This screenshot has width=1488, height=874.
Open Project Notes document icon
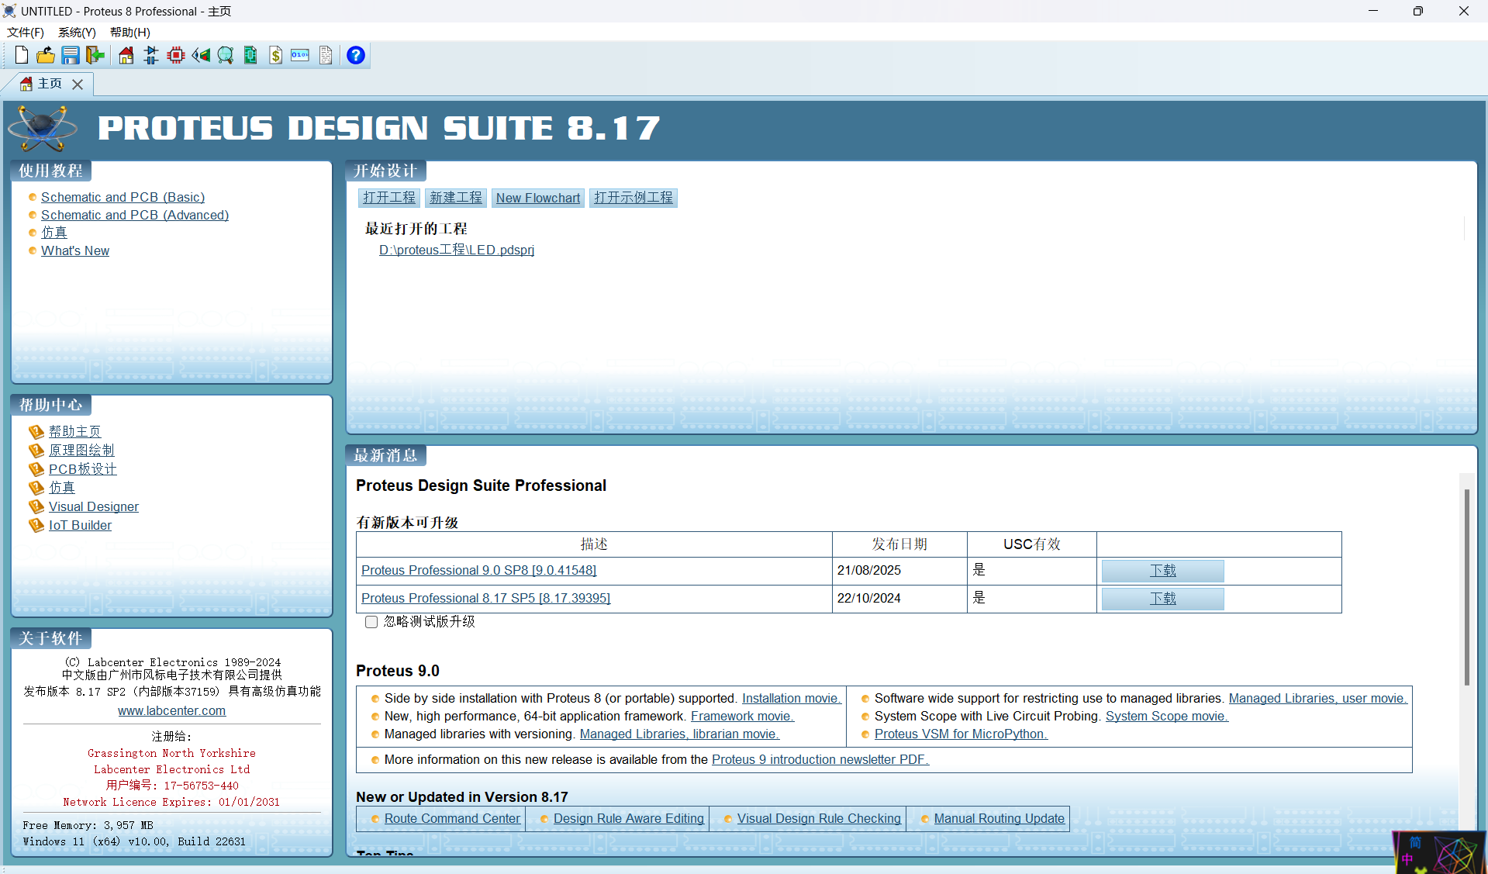(x=326, y=55)
